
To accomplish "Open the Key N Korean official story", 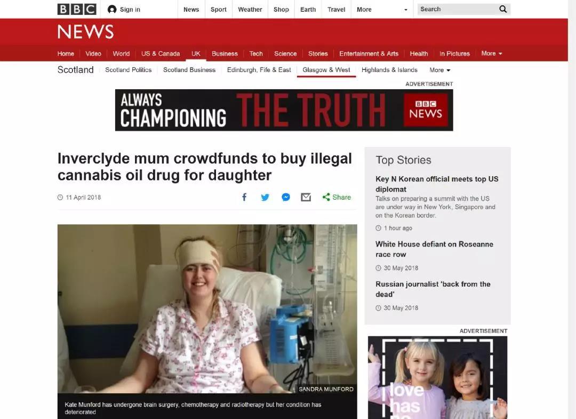I will [x=437, y=184].
